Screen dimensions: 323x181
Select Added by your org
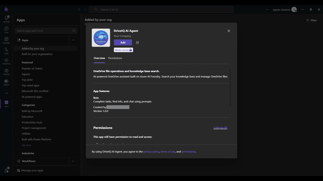click(x=46, y=49)
